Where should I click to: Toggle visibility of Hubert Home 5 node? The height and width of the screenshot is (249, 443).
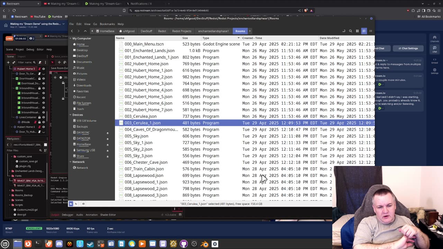[x=43, y=69]
